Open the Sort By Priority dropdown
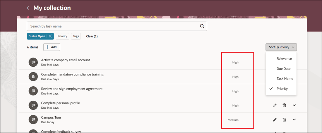This screenshot has width=322, height=133. tap(281, 47)
